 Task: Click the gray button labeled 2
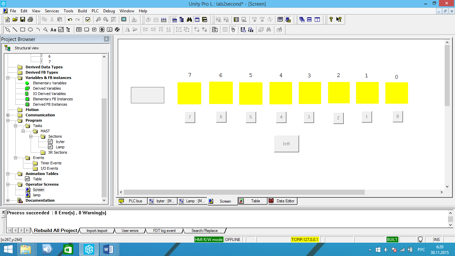[338, 118]
